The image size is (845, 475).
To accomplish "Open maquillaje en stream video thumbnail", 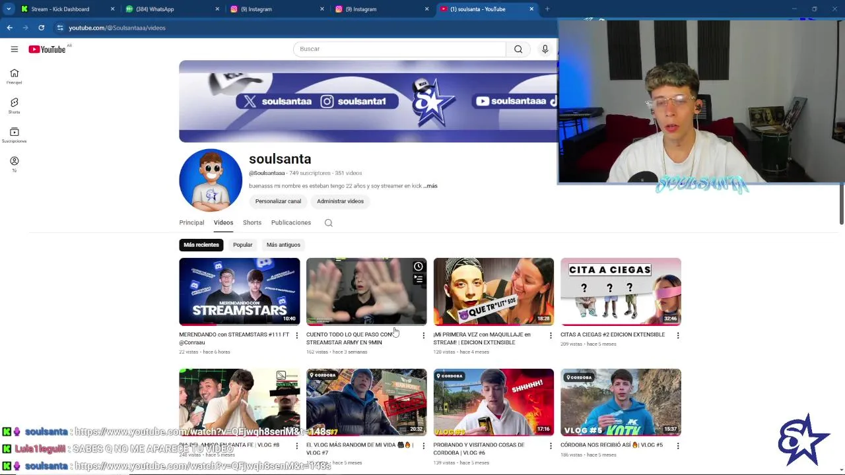I will [493, 292].
